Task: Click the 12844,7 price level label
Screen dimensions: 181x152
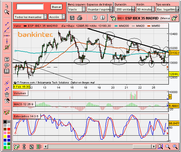Action: point(174,74)
